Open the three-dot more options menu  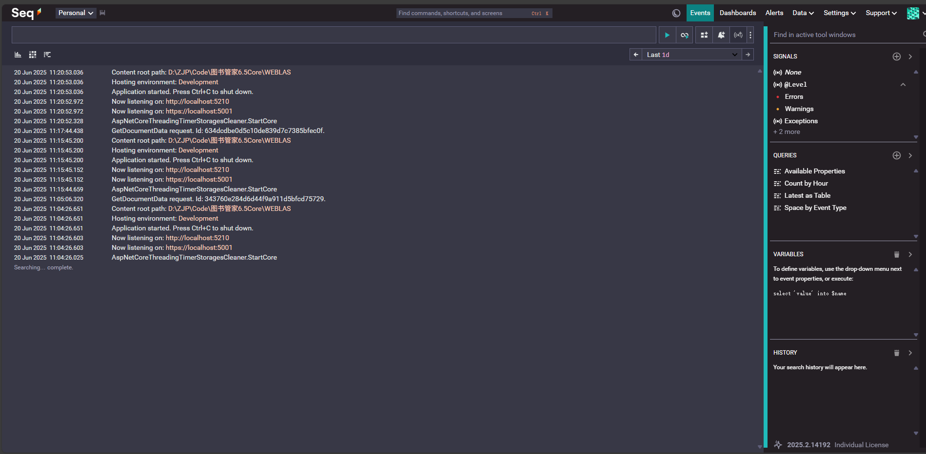pyautogui.click(x=750, y=35)
